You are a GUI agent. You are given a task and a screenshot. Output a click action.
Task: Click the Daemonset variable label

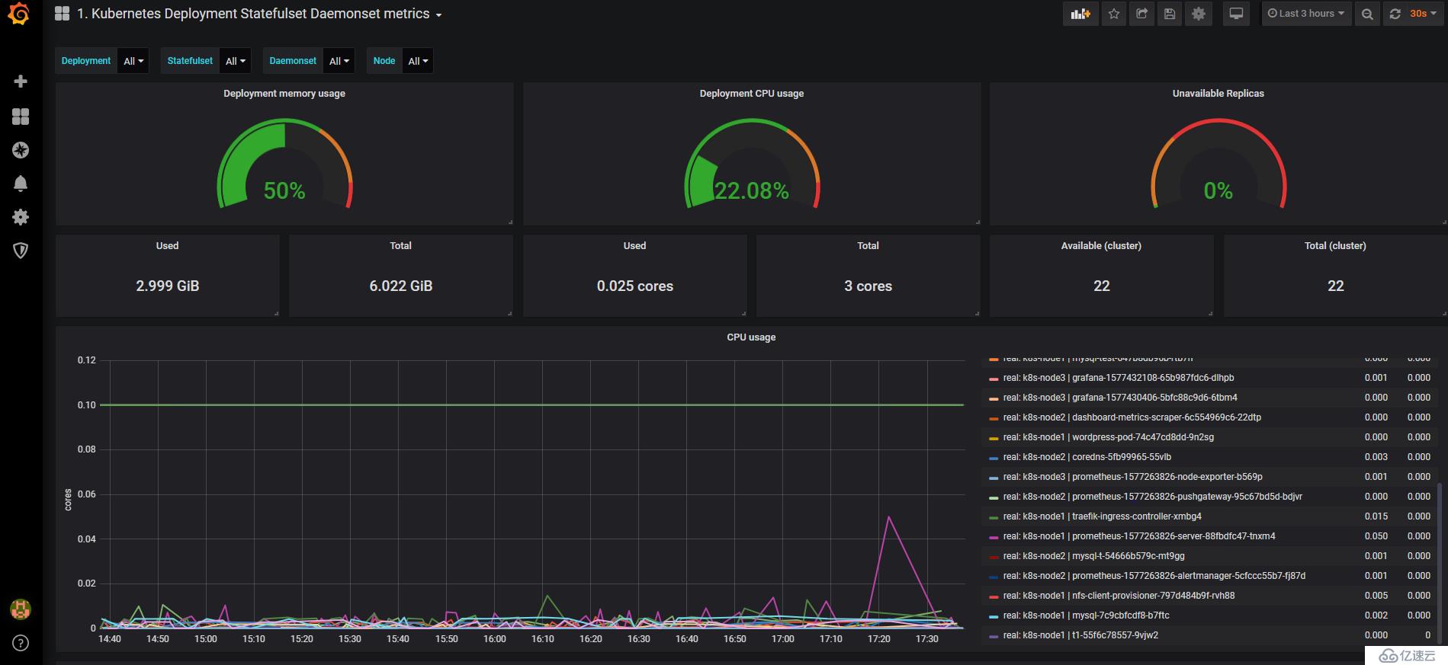(x=293, y=61)
